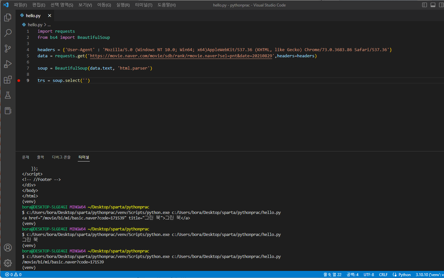This screenshot has width=444, height=278.
Task: Open the 도움말(H) menu
Action: point(167,5)
